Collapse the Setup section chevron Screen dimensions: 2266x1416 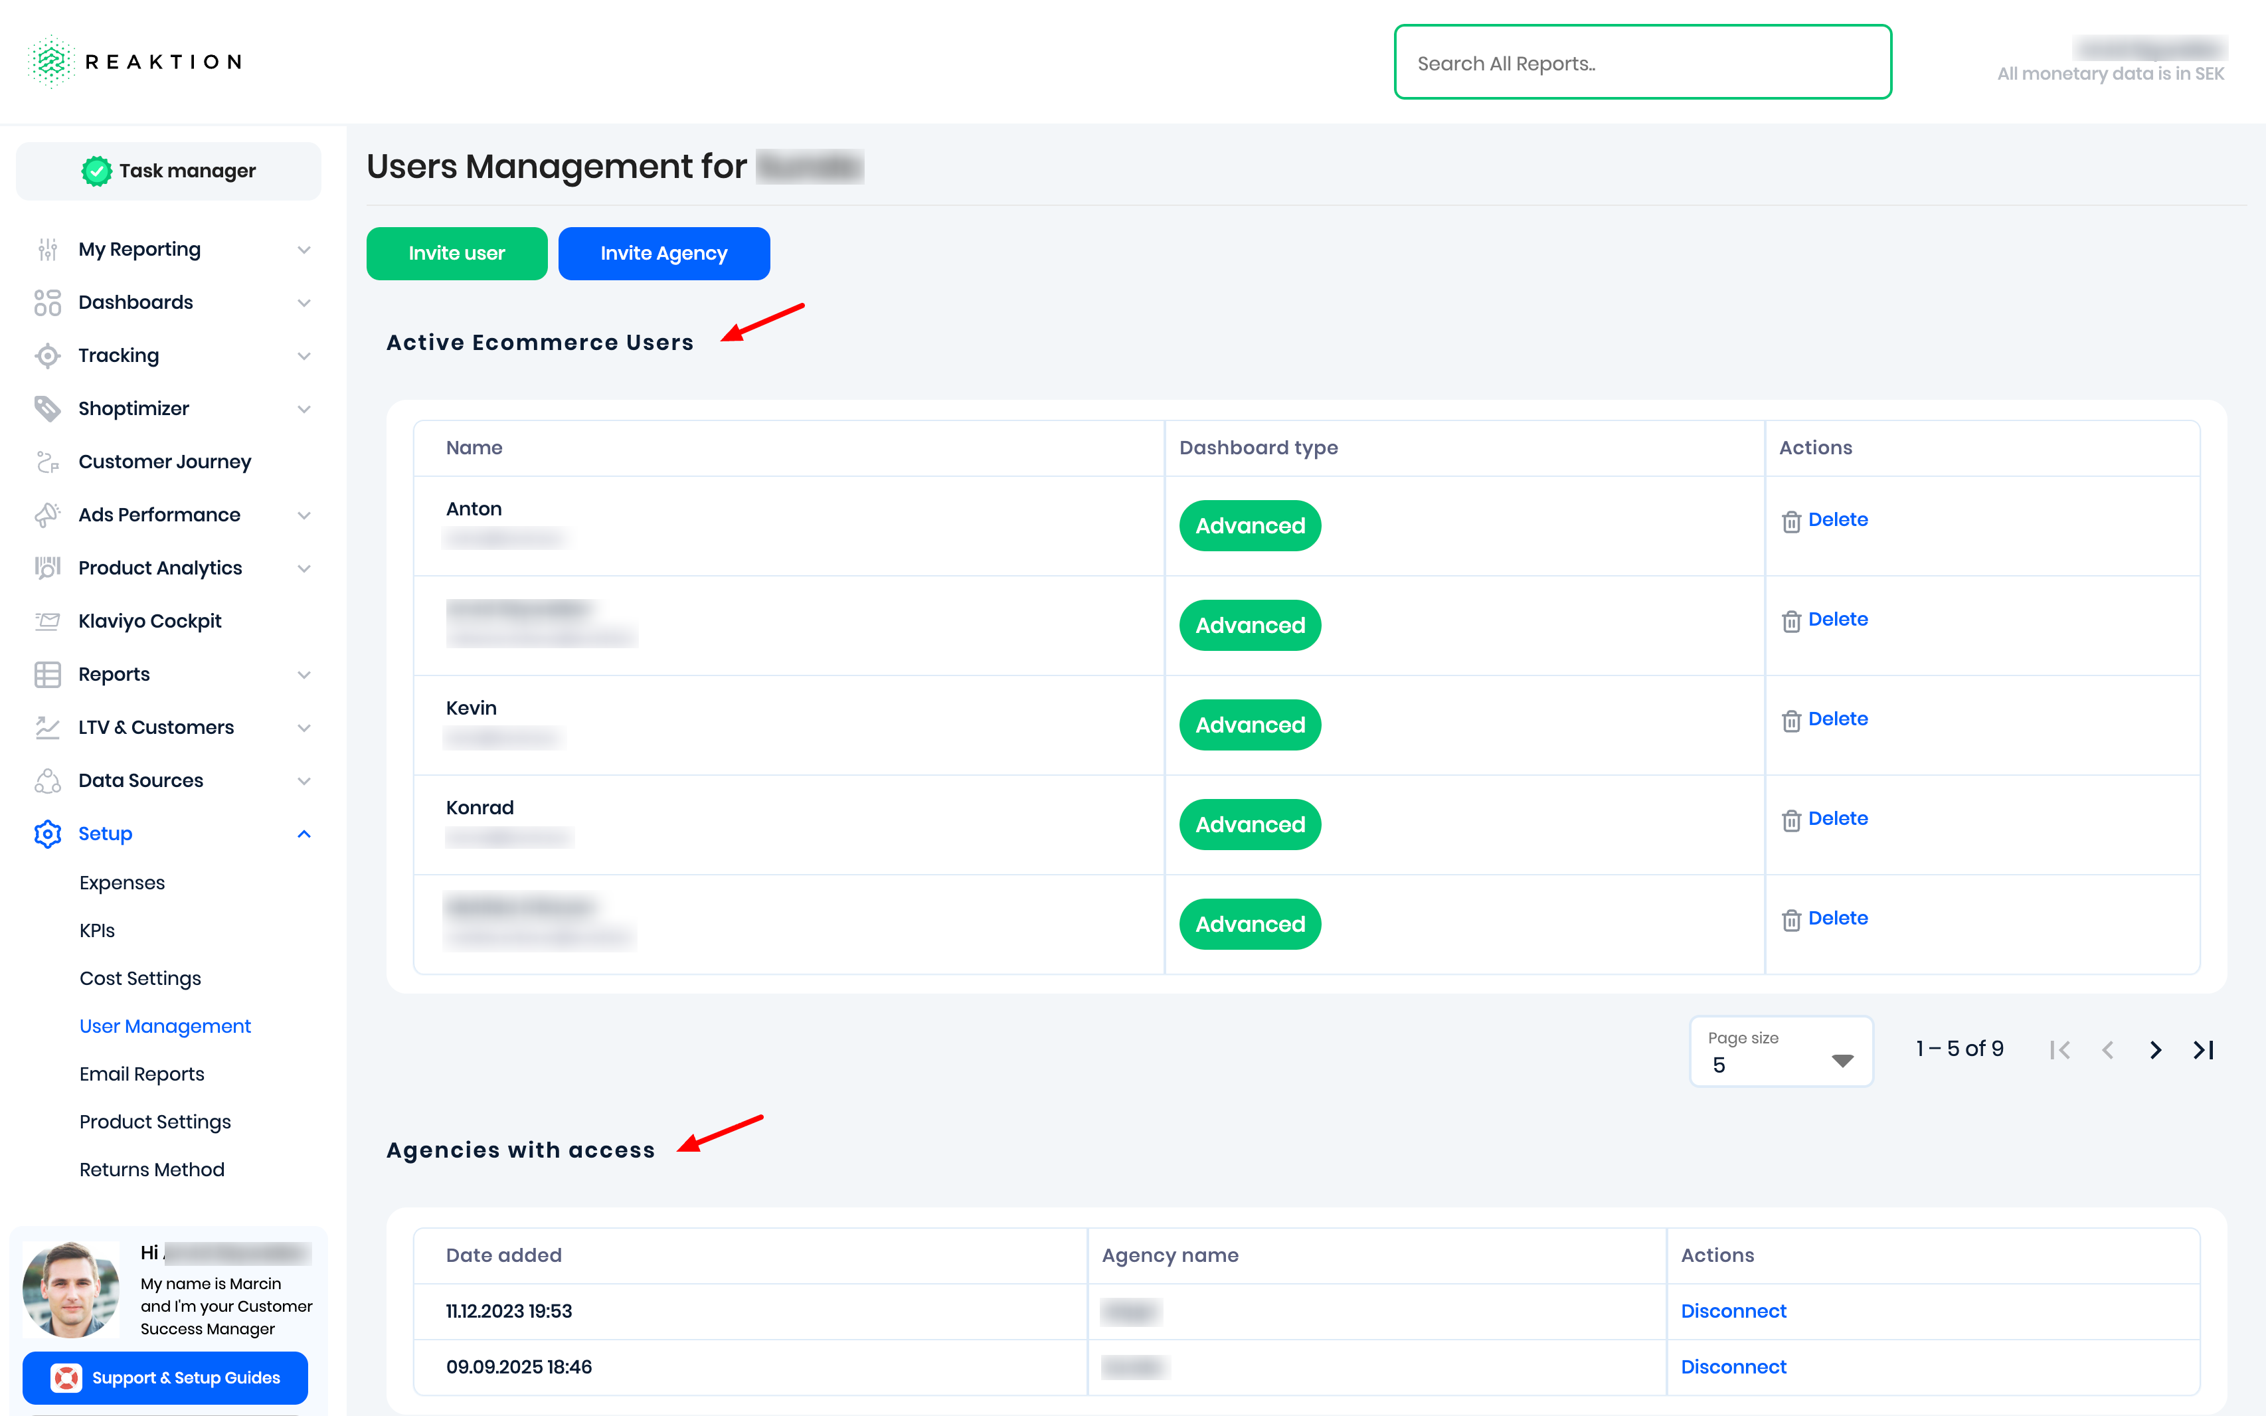[304, 834]
